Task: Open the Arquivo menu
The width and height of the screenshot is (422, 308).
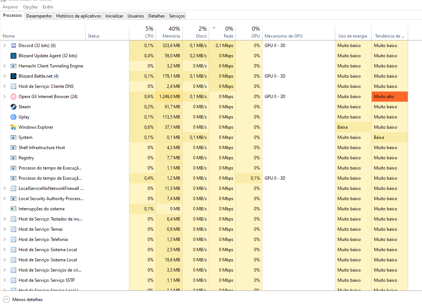Action: (10, 7)
